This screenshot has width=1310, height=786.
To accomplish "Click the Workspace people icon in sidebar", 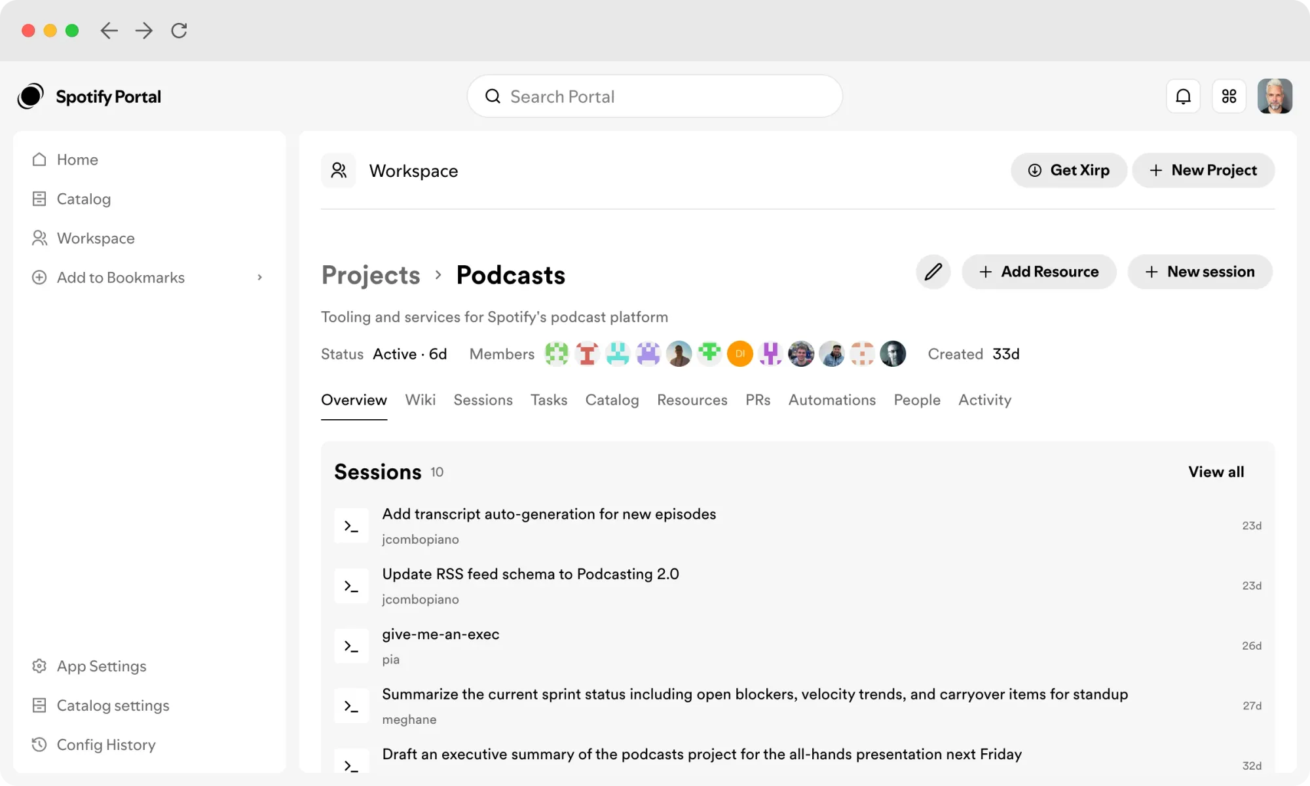I will point(39,238).
